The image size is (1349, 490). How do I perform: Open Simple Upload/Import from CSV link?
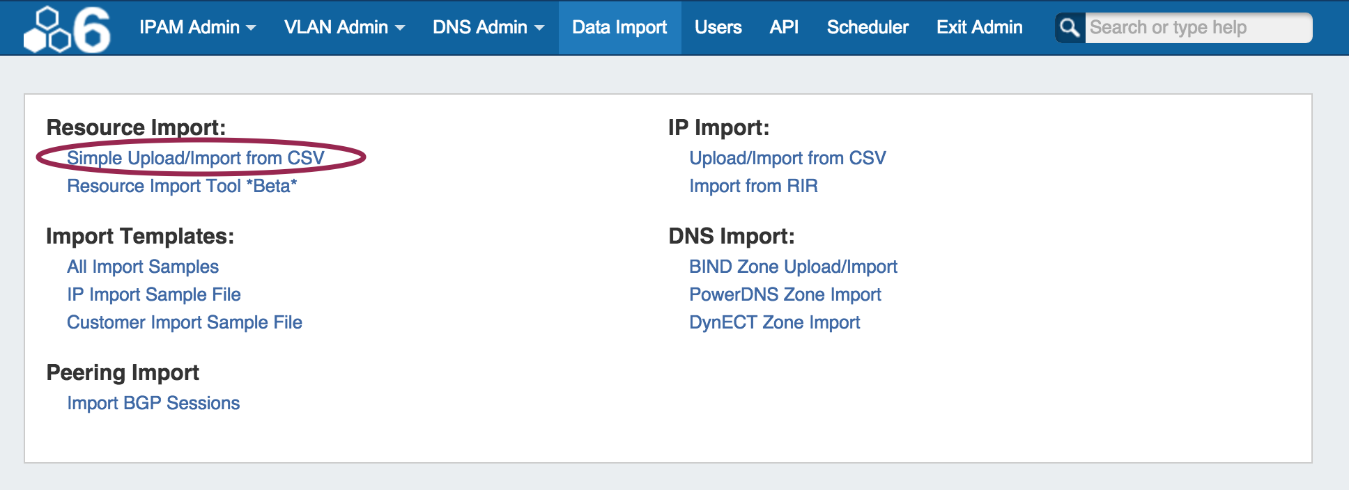[196, 158]
